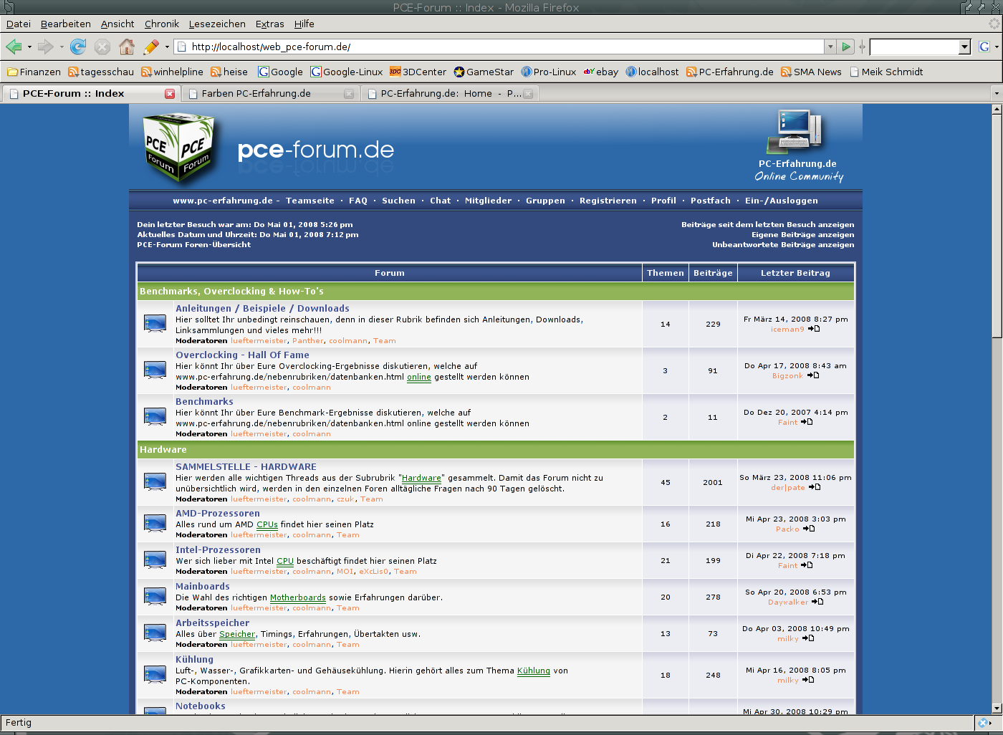The image size is (1003, 735).
Task: Click forum icon next to Overclocking - Hall Of Fame
Action: [155, 370]
